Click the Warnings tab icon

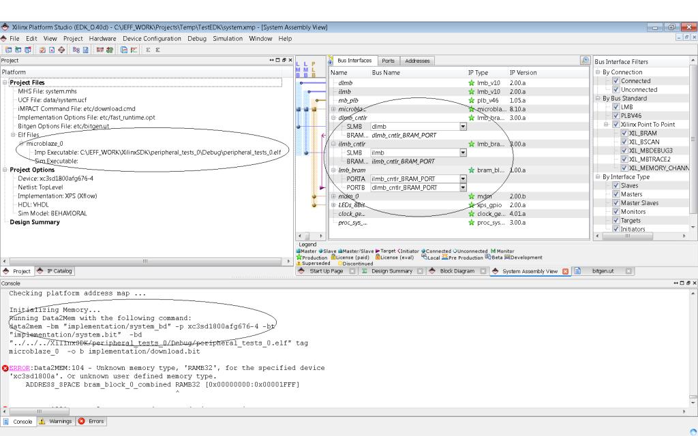point(40,421)
